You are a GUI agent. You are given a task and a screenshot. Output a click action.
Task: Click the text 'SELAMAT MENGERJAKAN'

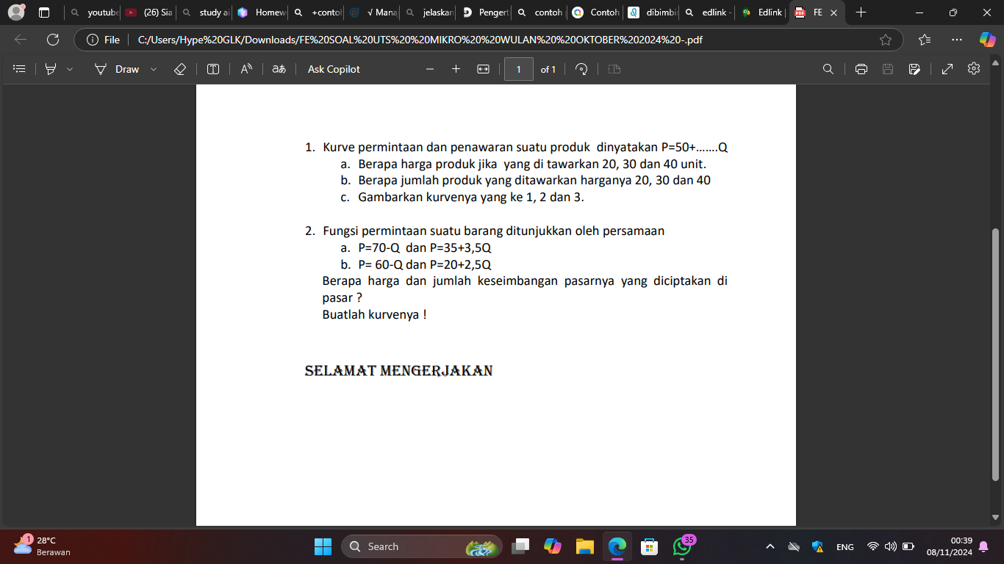click(x=398, y=371)
